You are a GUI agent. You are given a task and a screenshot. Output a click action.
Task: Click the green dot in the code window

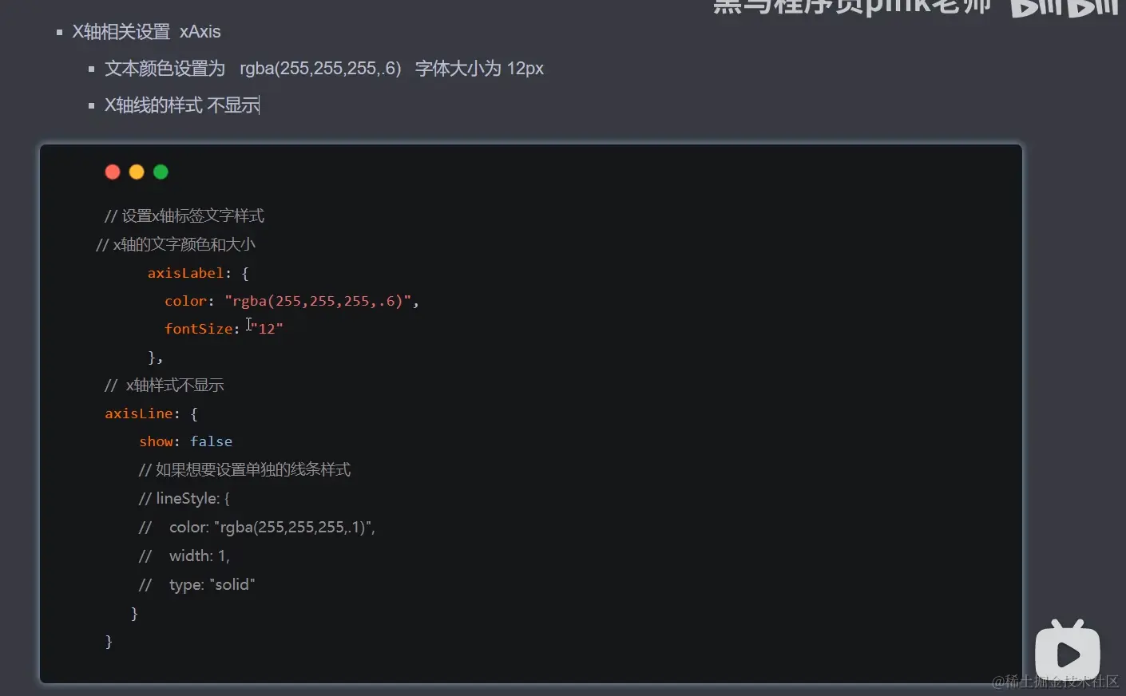(x=161, y=172)
